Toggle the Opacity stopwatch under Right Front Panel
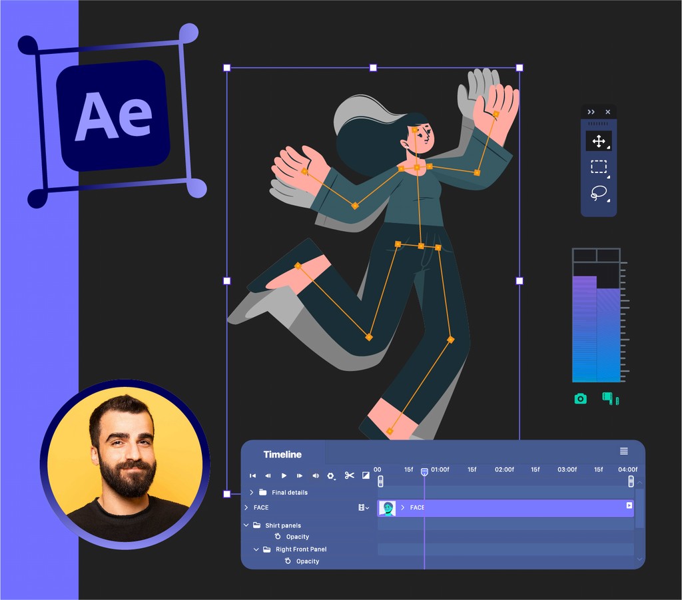Viewport: 682px width, 600px height. (286, 561)
